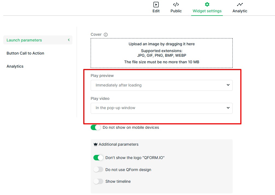Click the green gear icon for Widget settings
The height and width of the screenshot is (195, 275).
(207, 4)
